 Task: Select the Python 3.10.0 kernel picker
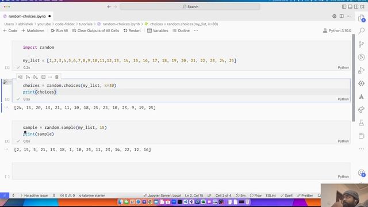338,30
